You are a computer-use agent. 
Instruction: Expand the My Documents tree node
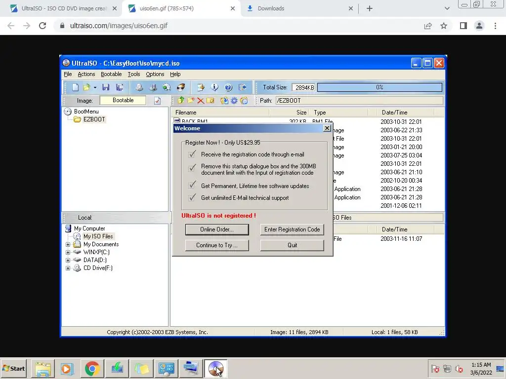(68, 244)
